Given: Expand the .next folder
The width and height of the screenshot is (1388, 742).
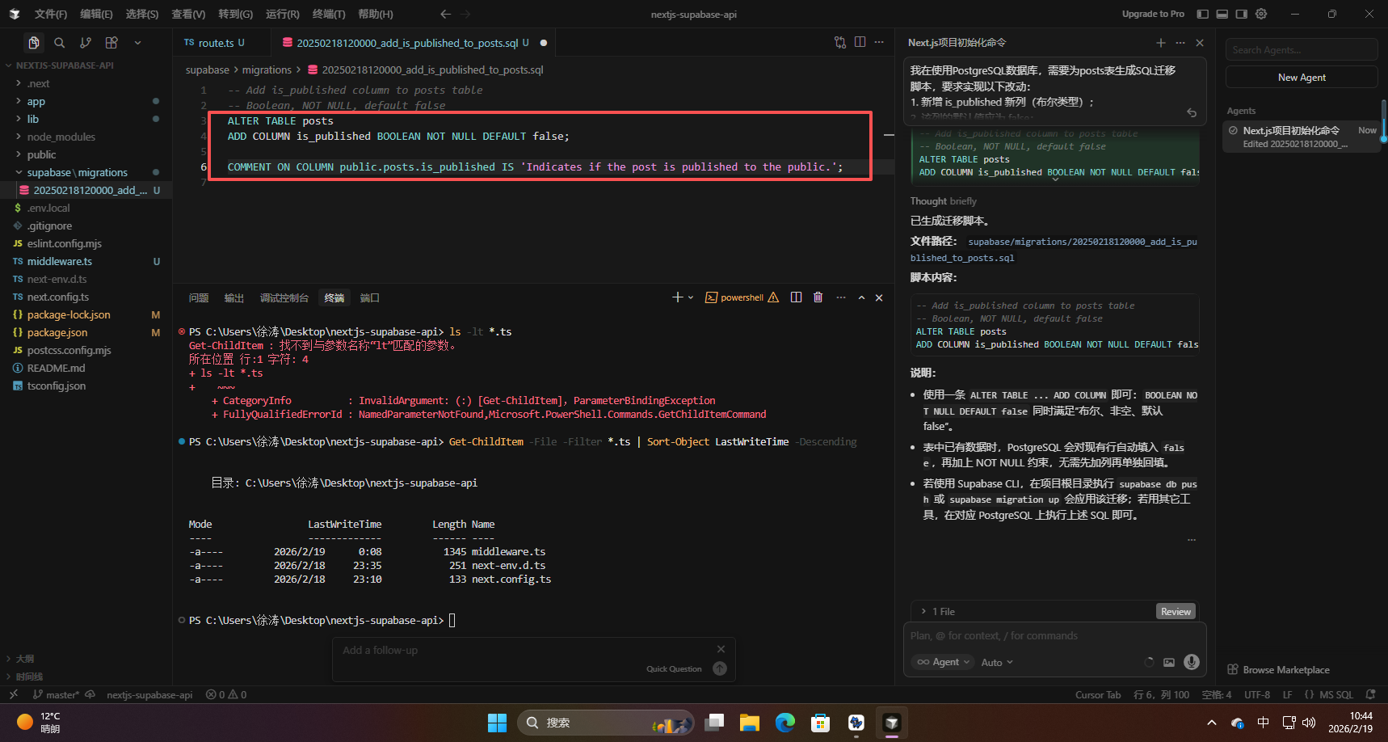Looking at the screenshot, I should coord(38,83).
